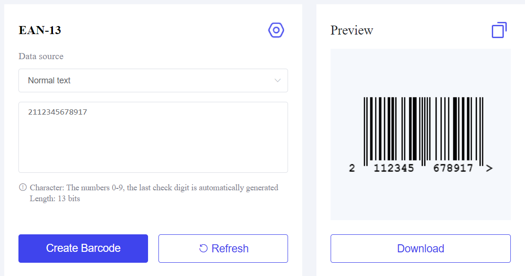
Task: Click the EAN-13 heading
Action: [40, 30]
